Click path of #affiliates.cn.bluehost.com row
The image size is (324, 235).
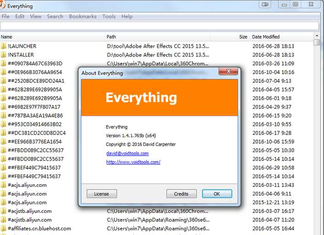point(158,229)
